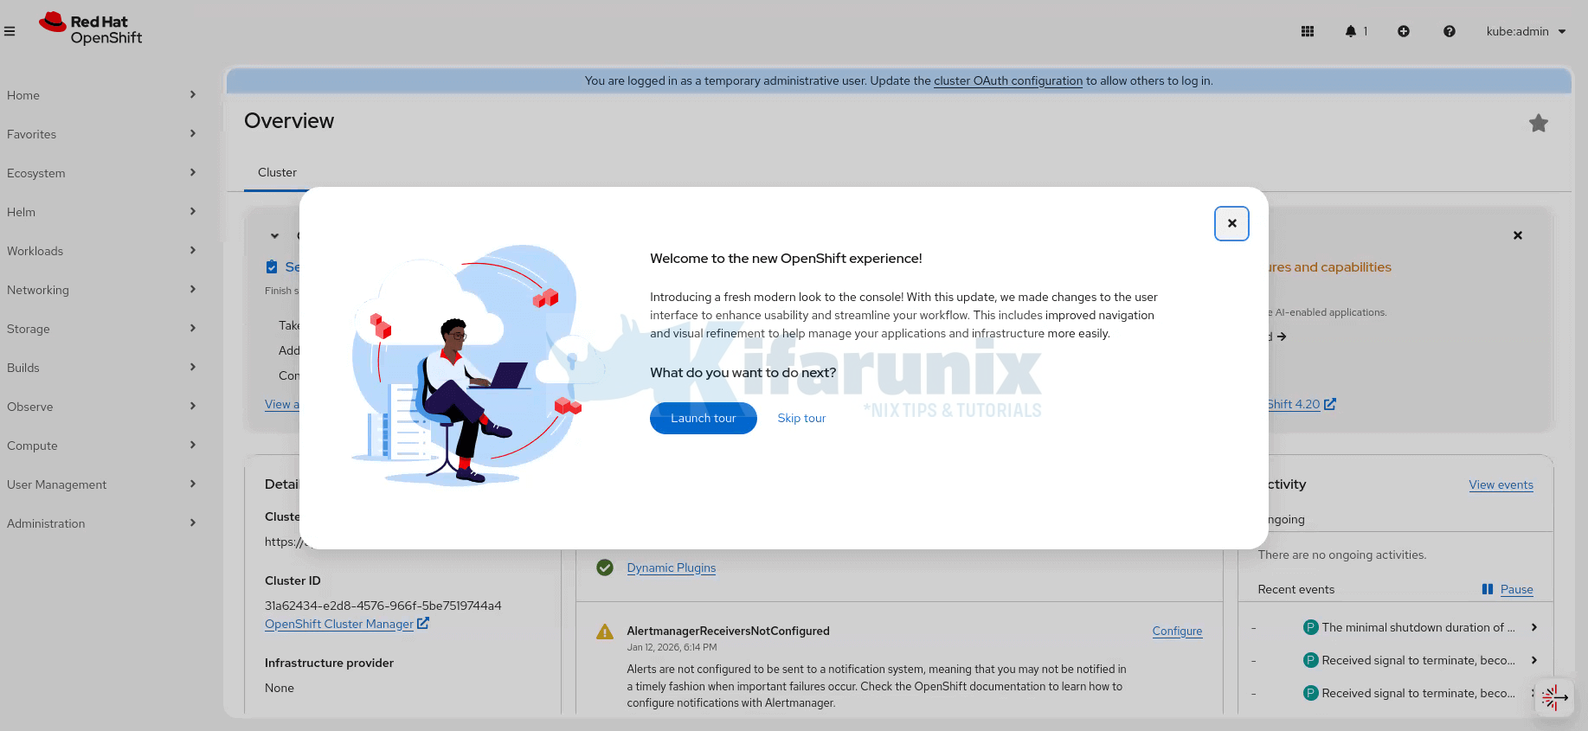
Task: Open View events link
Action: point(1501,484)
